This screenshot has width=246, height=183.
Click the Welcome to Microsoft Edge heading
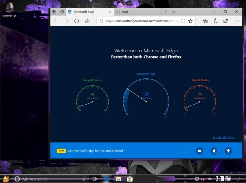[146, 51]
